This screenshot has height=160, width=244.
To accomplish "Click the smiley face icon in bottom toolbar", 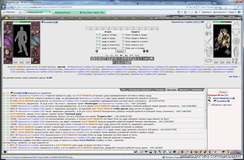I will (170, 152).
